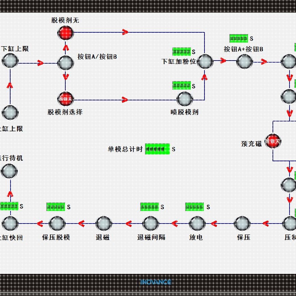Click the 上缸上限 indicator lamp
The width and height of the screenshot is (296, 296).
pyautogui.click(x=10, y=113)
